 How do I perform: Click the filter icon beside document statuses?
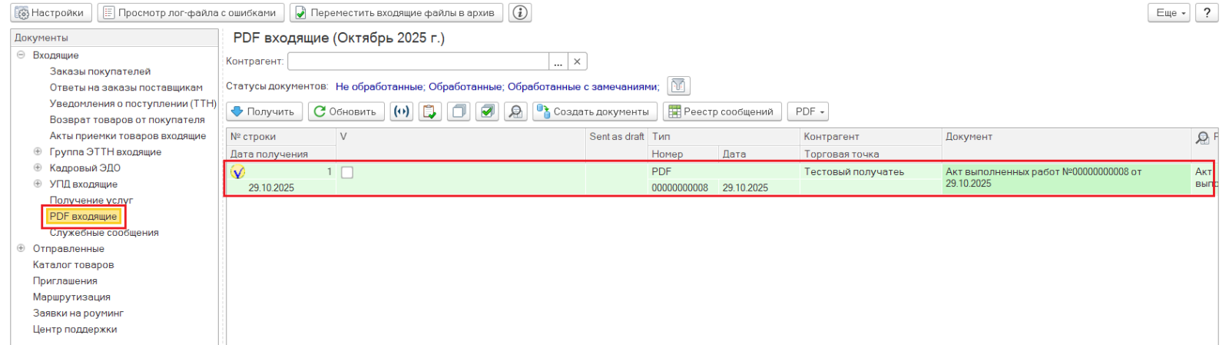(x=678, y=86)
